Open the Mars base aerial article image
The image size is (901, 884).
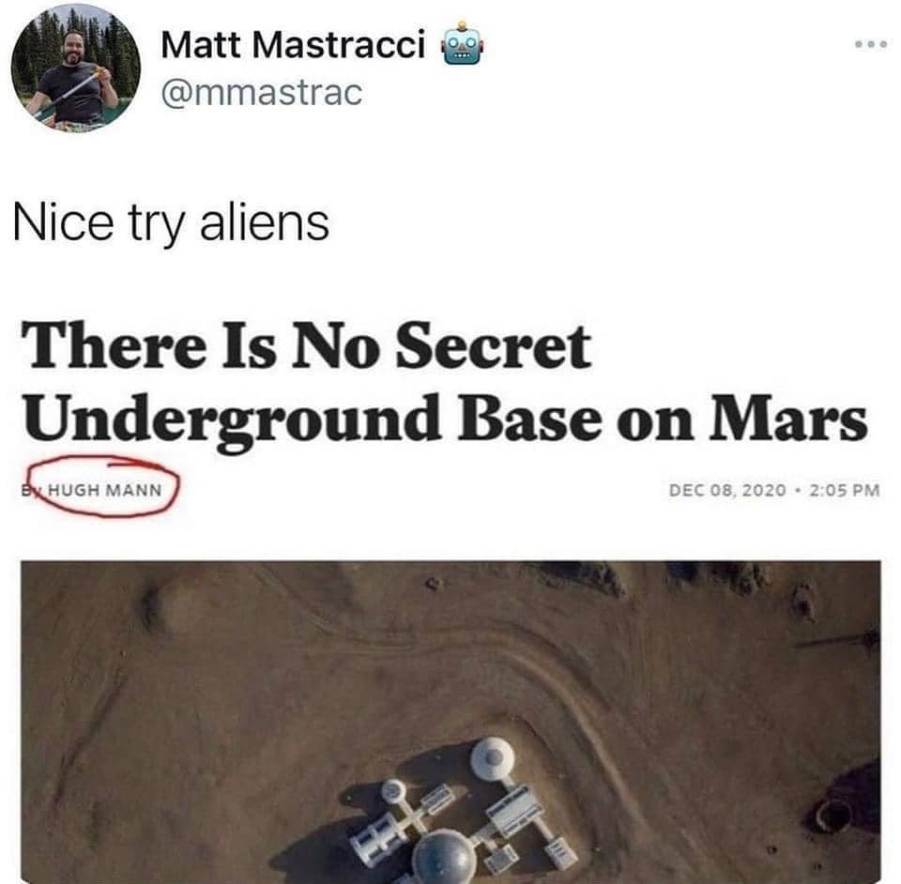pyautogui.click(x=451, y=722)
